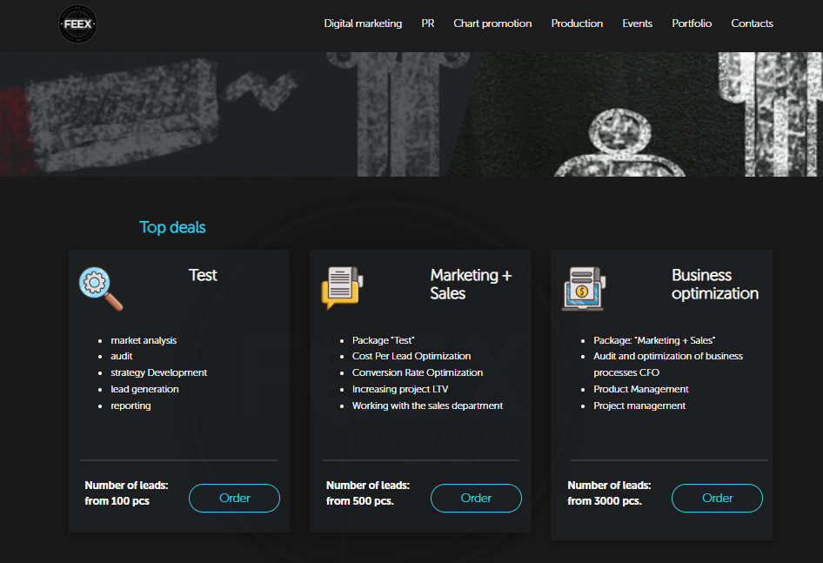Order the Business optimization package
The width and height of the screenshot is (823, 563).
pyautogui.click(x=717, y=498)
